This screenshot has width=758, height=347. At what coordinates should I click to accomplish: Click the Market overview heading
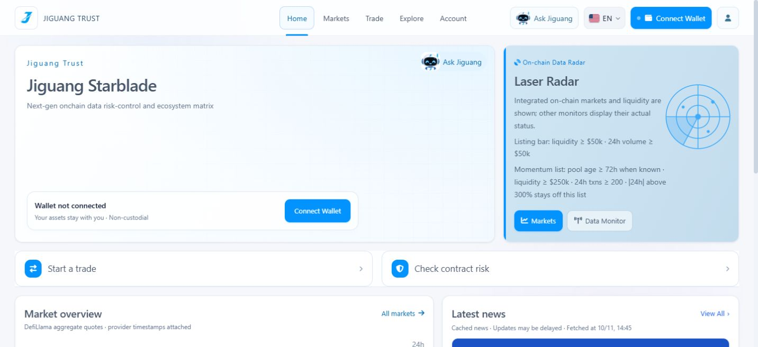(x=63, y=314)
